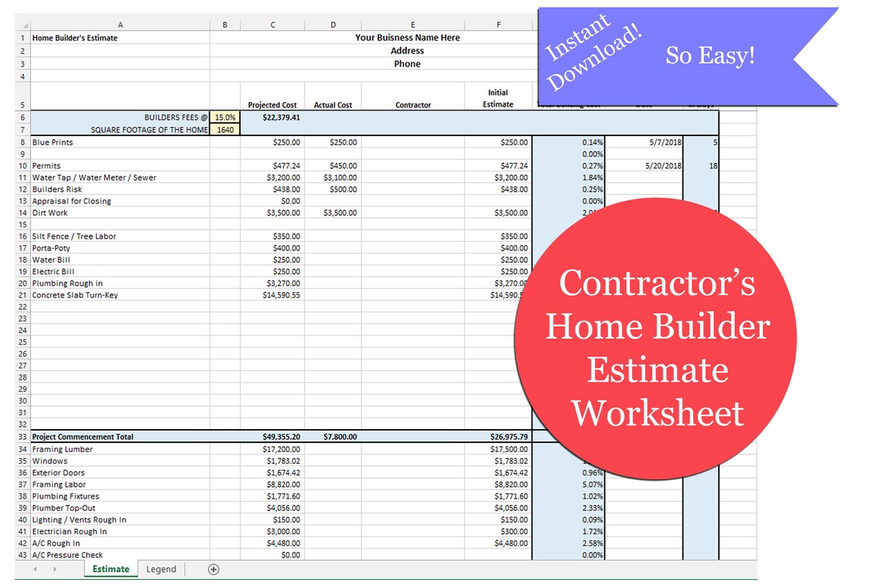Click the Add Sheet plus icon
Viewport: 882px width, 586px height.
click(213, 568)
